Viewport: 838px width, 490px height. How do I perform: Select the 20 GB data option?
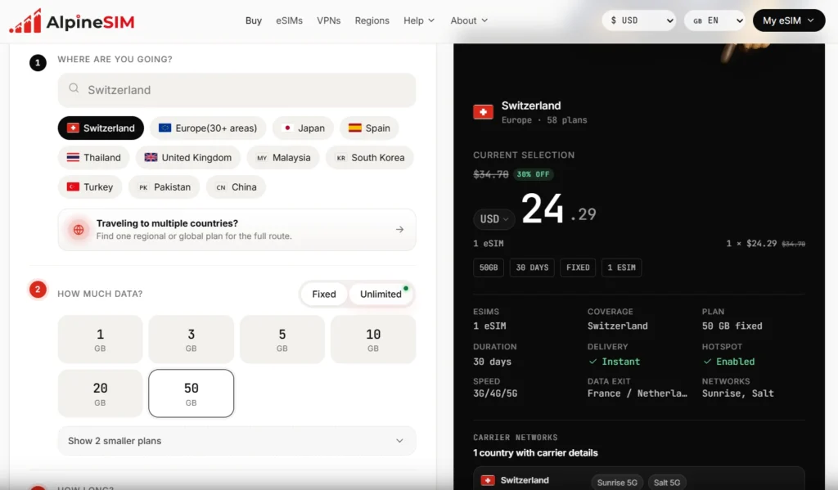[x=100, y=393]
